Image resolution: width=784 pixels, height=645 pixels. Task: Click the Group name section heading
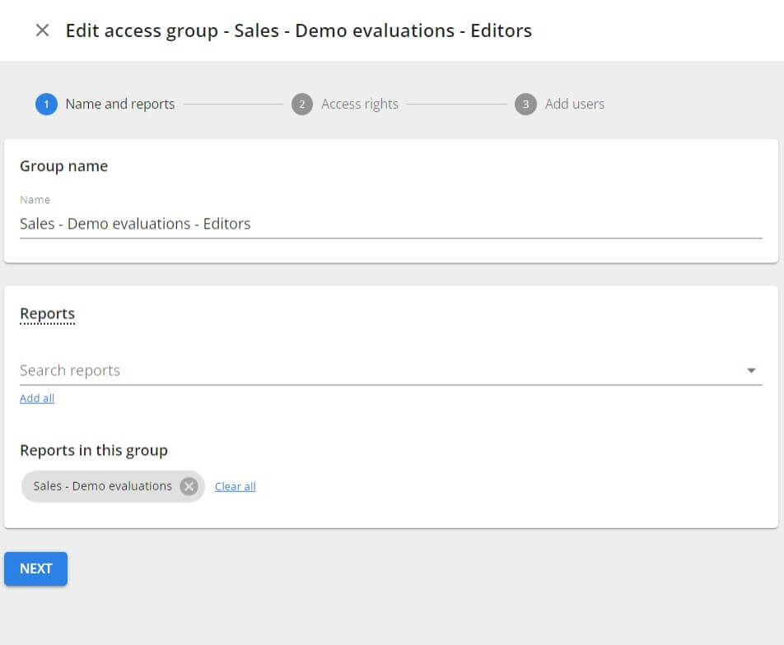pyautogui.click(x=63, y=166)
